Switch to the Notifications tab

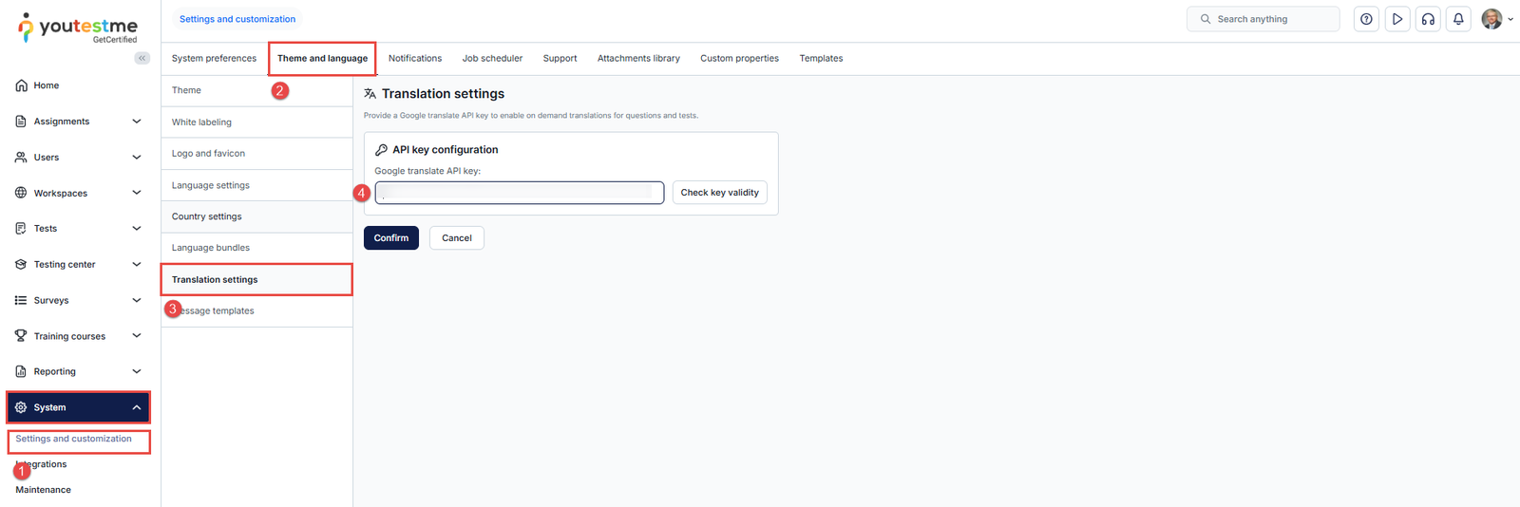[x=414, y=59]
